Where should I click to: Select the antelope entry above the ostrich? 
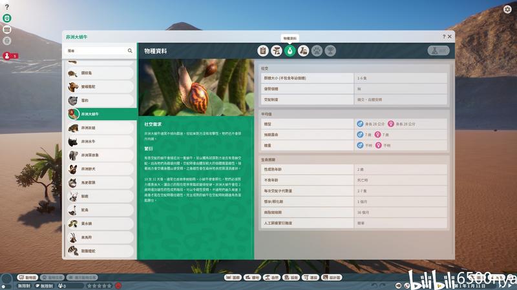pyautogui.click(x=101, y=197)
